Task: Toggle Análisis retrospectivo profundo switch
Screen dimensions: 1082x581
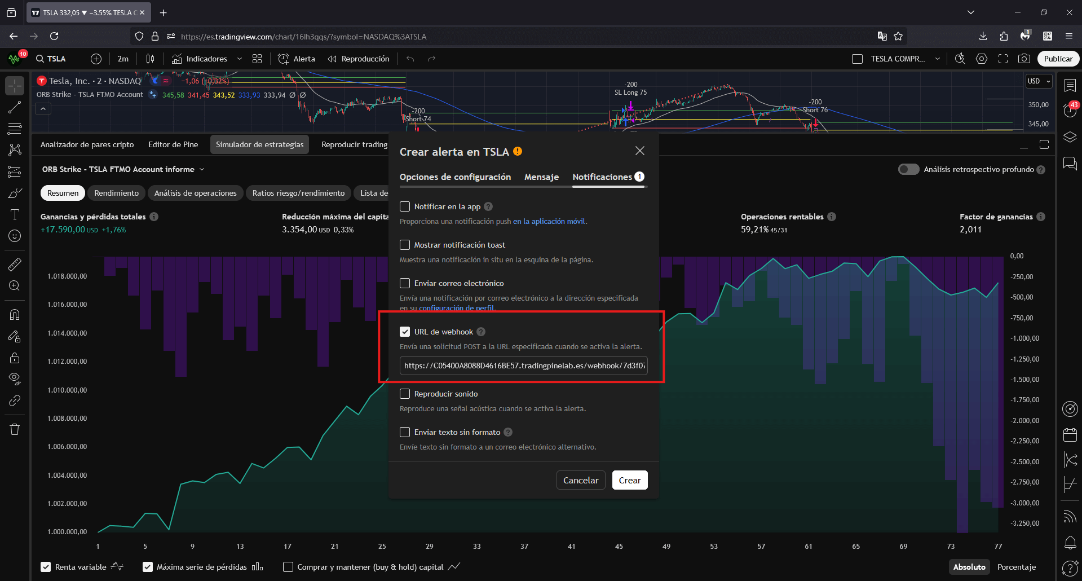Action: [x=908, y=169]
